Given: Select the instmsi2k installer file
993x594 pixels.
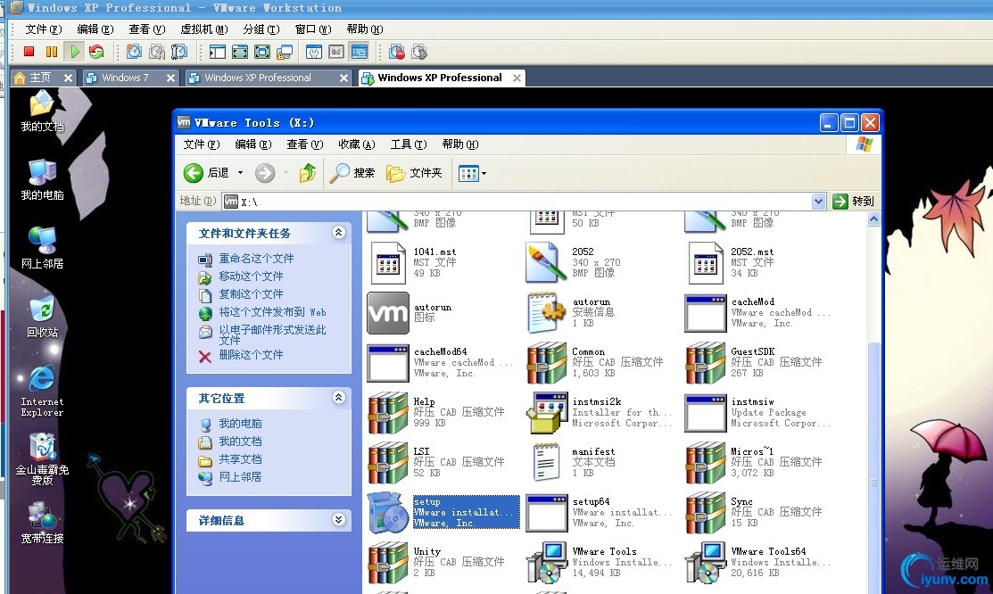Looking at the screenshot, I should [x=599, y=412].
